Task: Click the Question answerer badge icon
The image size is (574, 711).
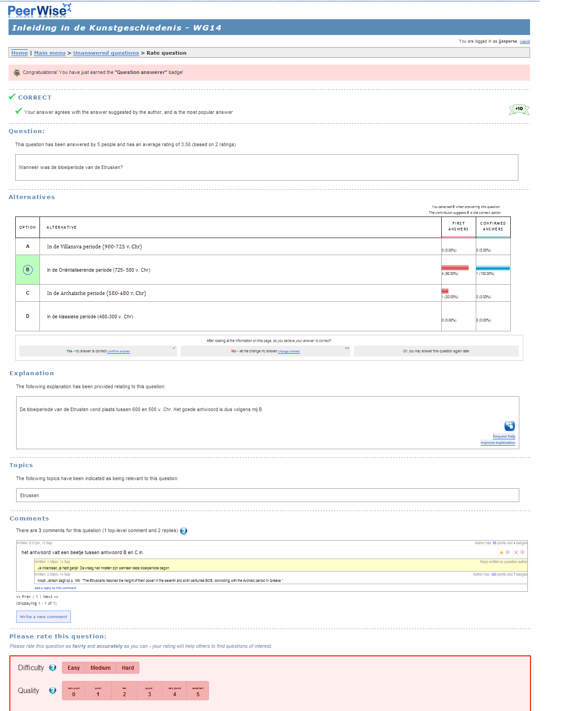Action: point(17,73)
